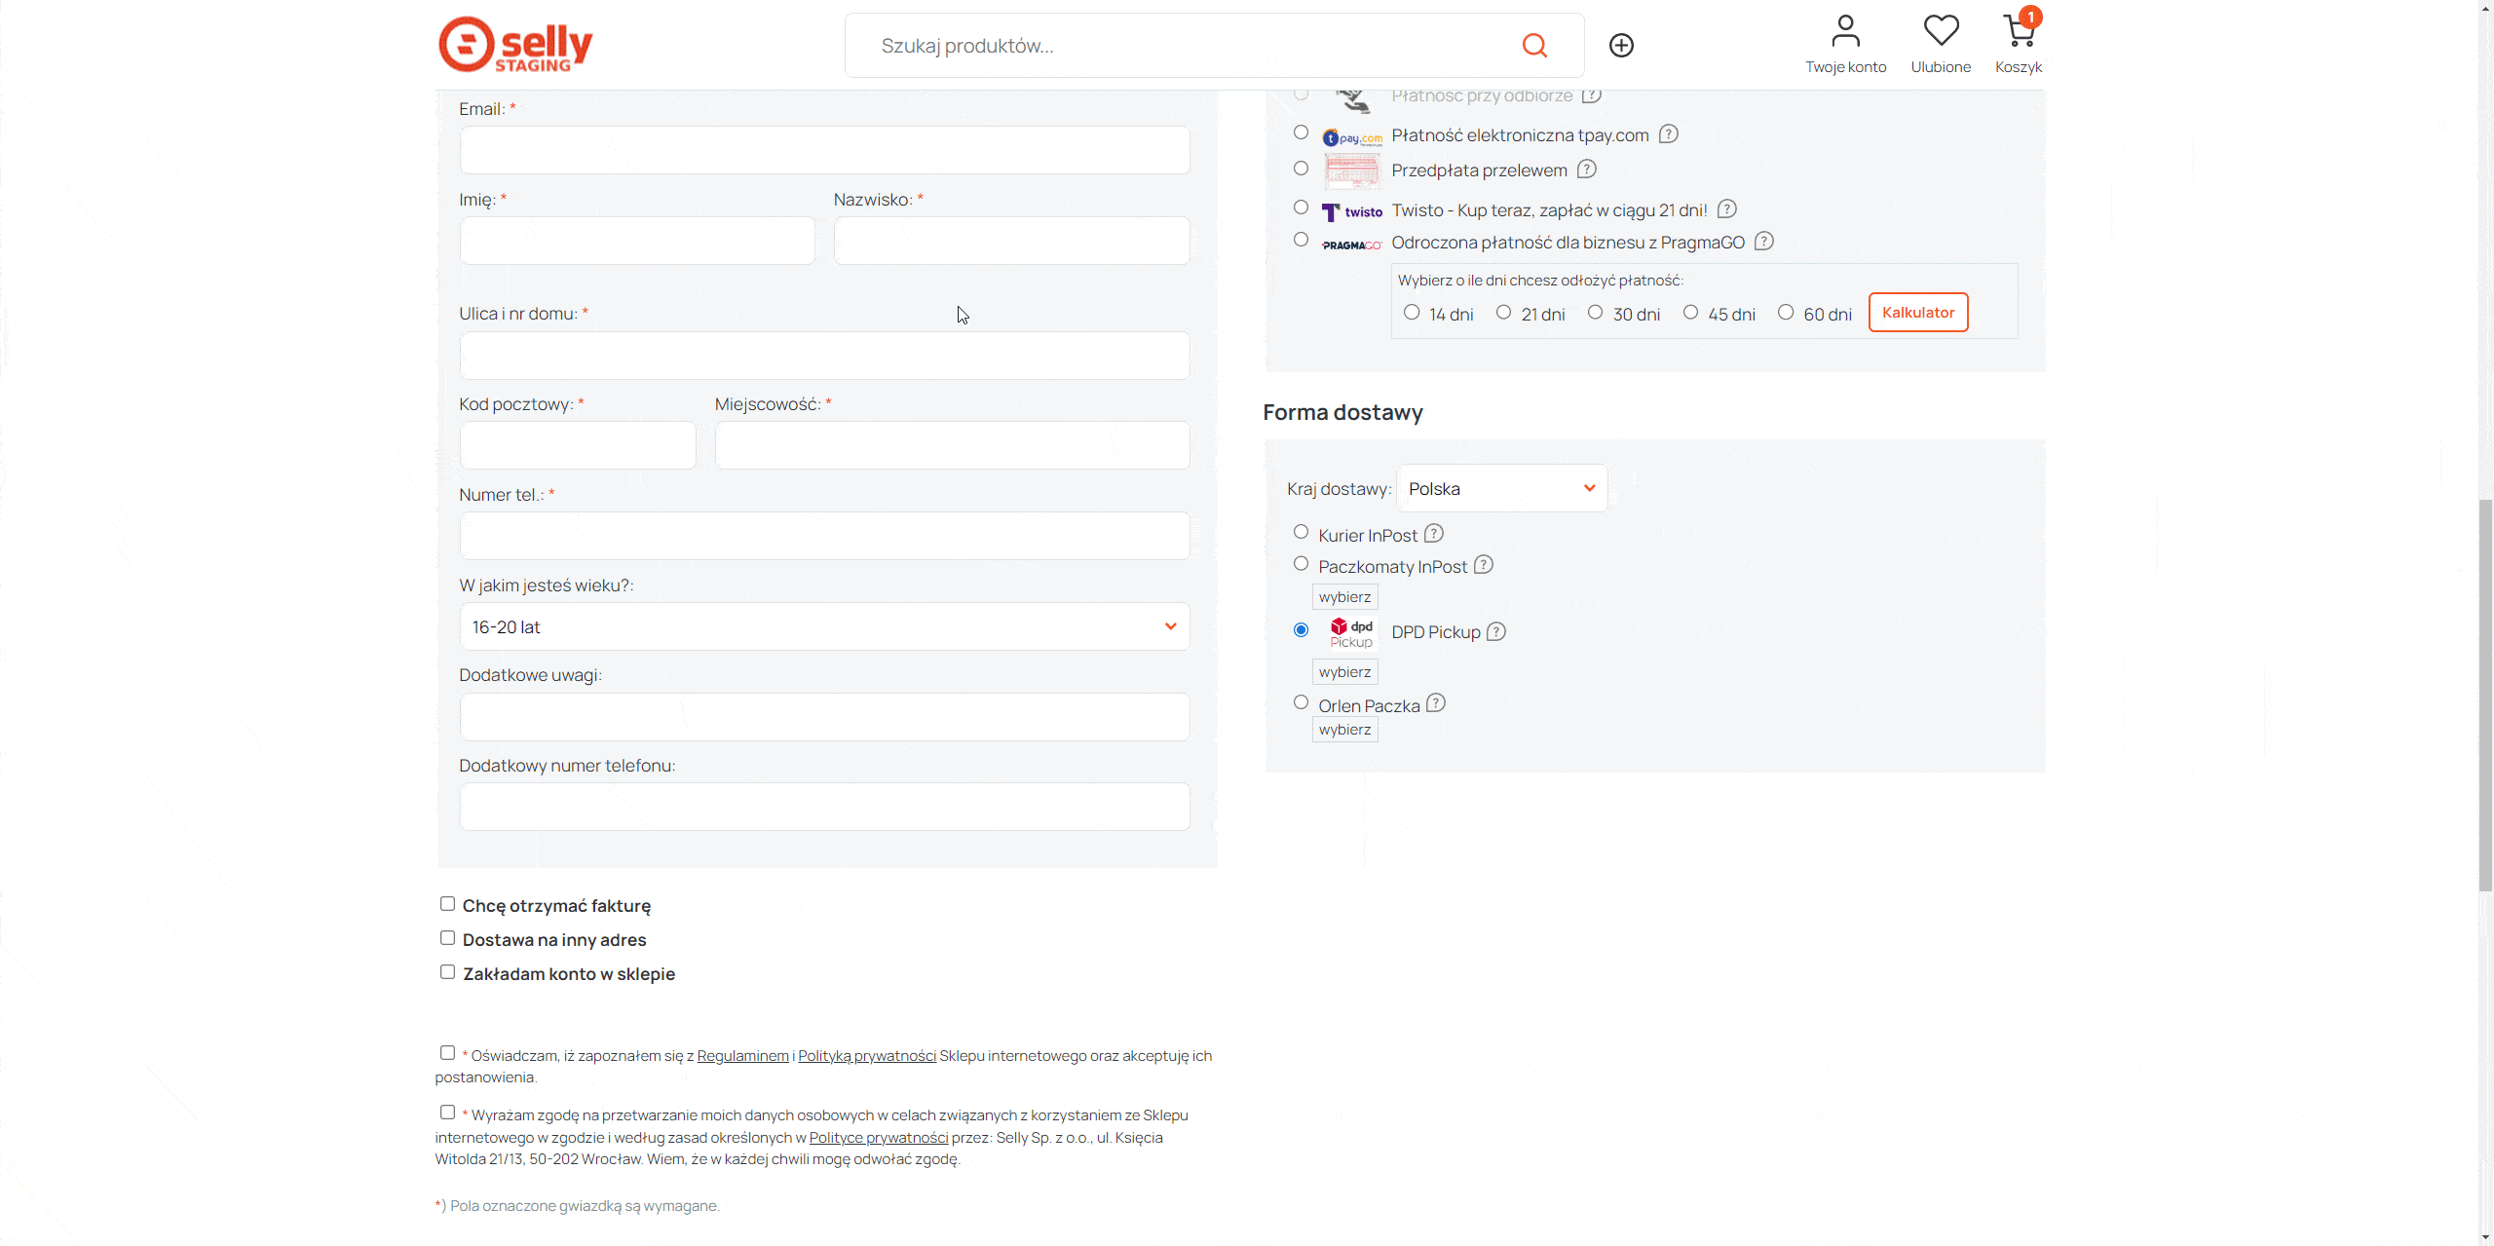
Task: Click help icon beside Przedpłata przelewem
Action: [x=1587, y=170]
